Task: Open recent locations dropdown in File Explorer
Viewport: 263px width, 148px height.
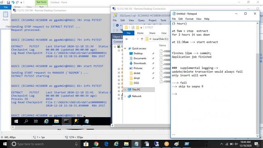Action: coord(138,39)
